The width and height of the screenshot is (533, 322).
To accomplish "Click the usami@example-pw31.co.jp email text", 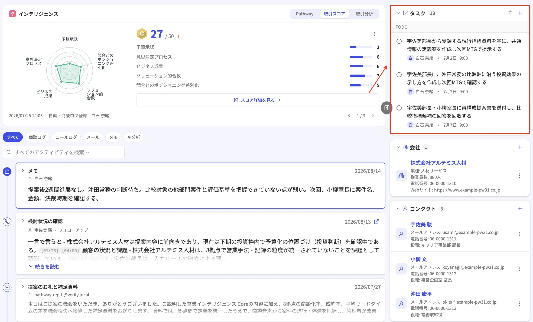I will click(x=470, y=232).
